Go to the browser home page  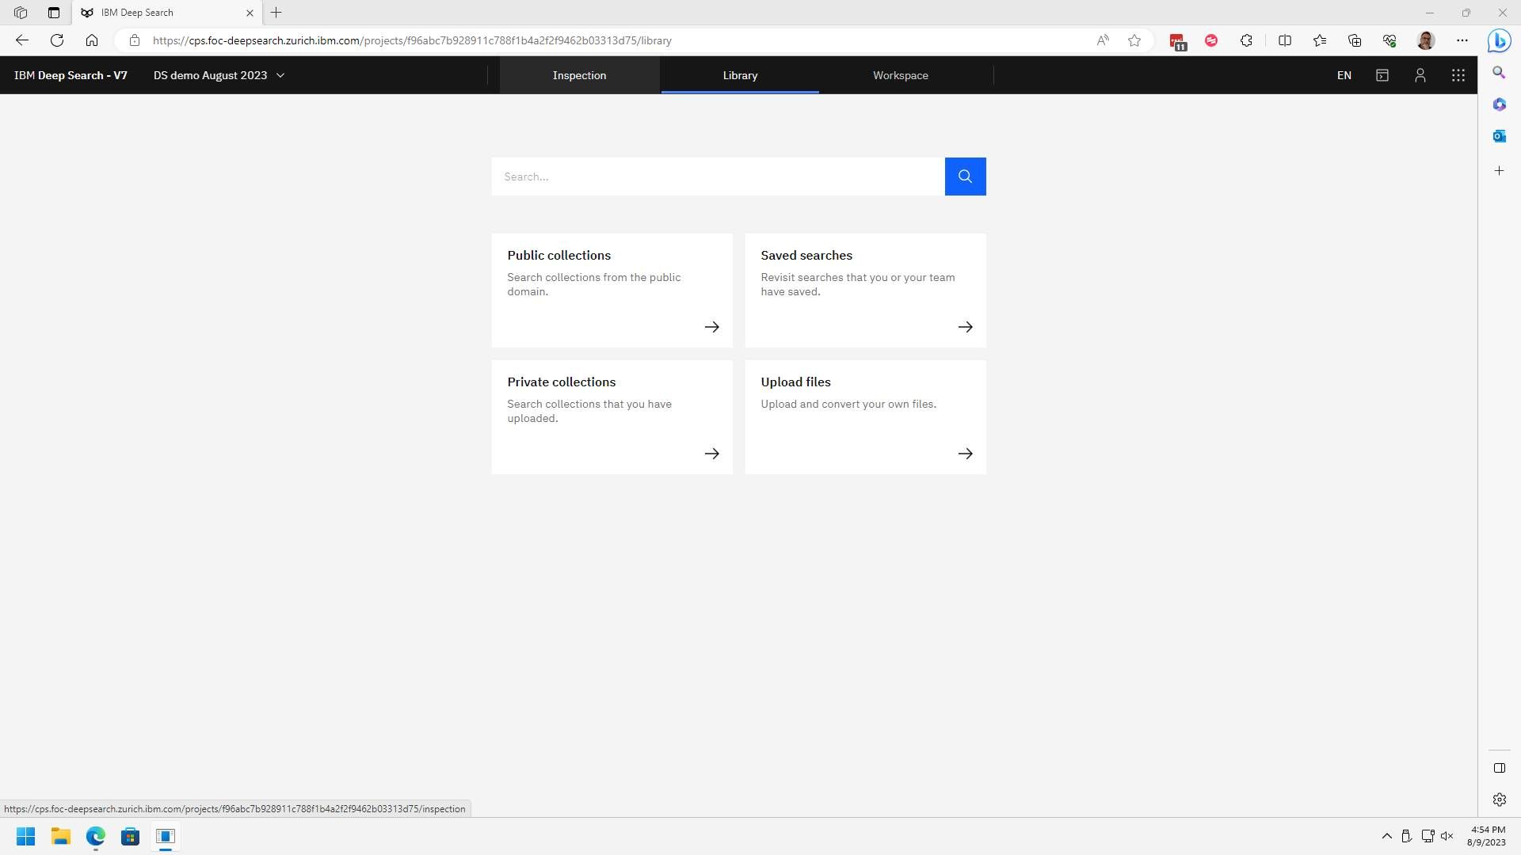(x=92, y=40)
